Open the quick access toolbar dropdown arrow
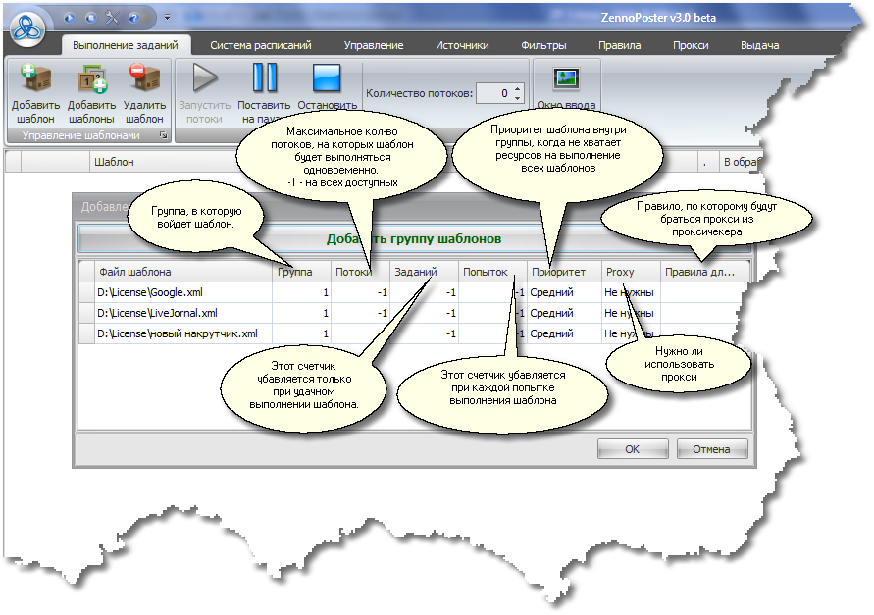The height and width of the screenshot is (615, 874). point(167,18)
